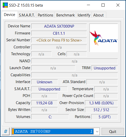Expand the drive selection dropdown arrow
This screenshot has width=126, height=137.
click(97, 131)
